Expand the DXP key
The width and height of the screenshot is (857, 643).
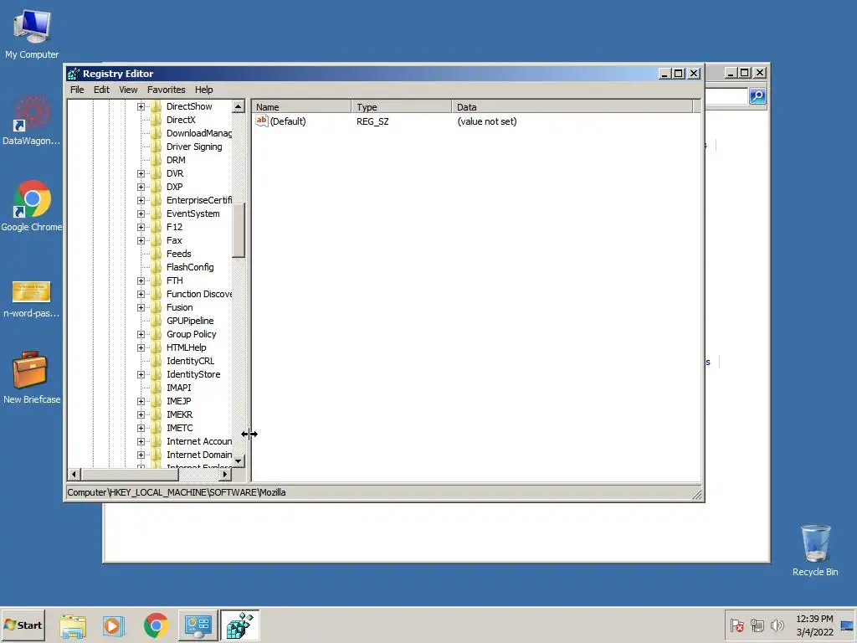coord(141,187)
